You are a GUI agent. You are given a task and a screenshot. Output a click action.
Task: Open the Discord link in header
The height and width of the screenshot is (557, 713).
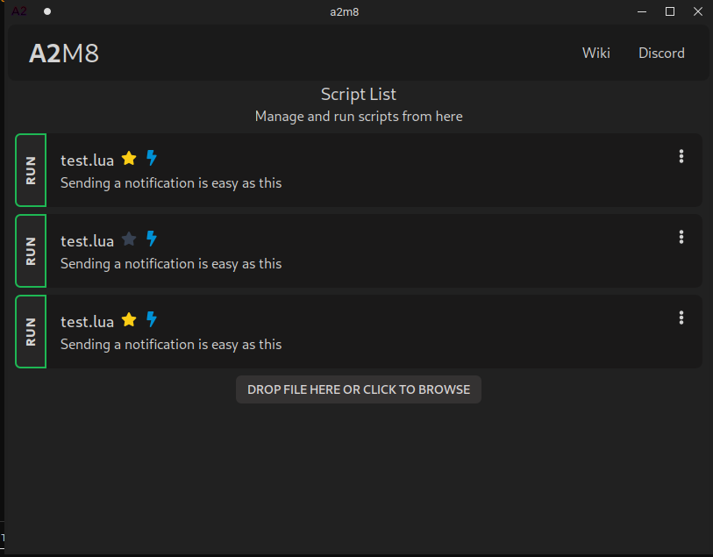coord(661,54)
